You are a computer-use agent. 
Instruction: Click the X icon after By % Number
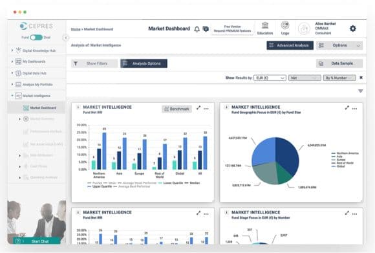(361, 78)
